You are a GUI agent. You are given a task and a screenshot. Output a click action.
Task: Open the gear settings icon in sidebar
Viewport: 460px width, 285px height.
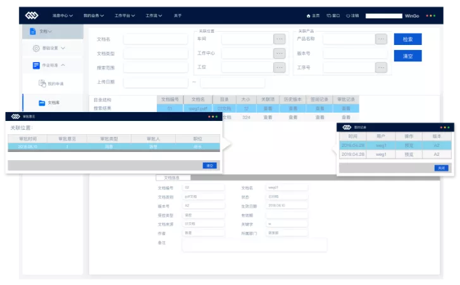coord(36,48)
